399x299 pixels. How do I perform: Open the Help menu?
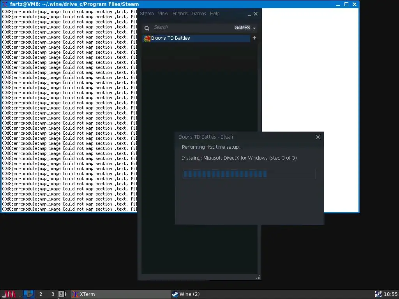click(x=215, y=14)
